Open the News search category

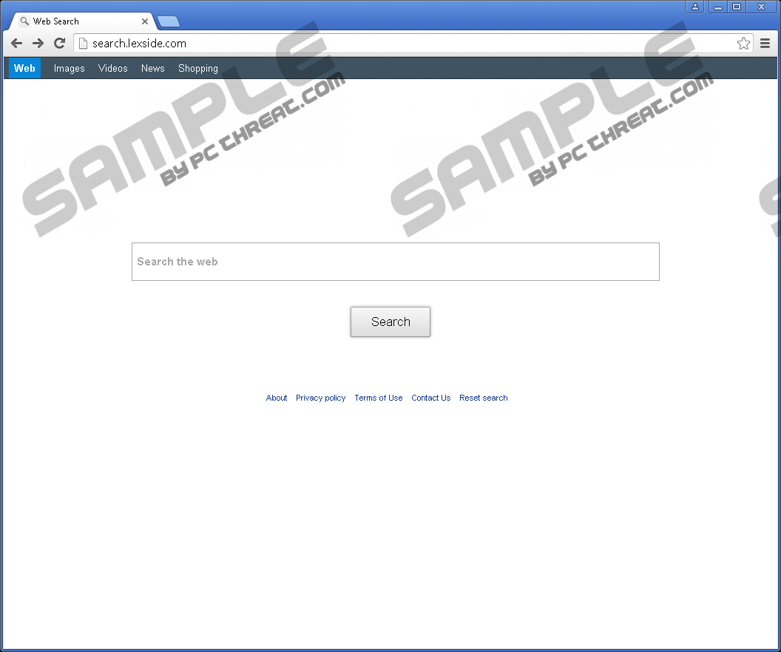tap(152, 68)
